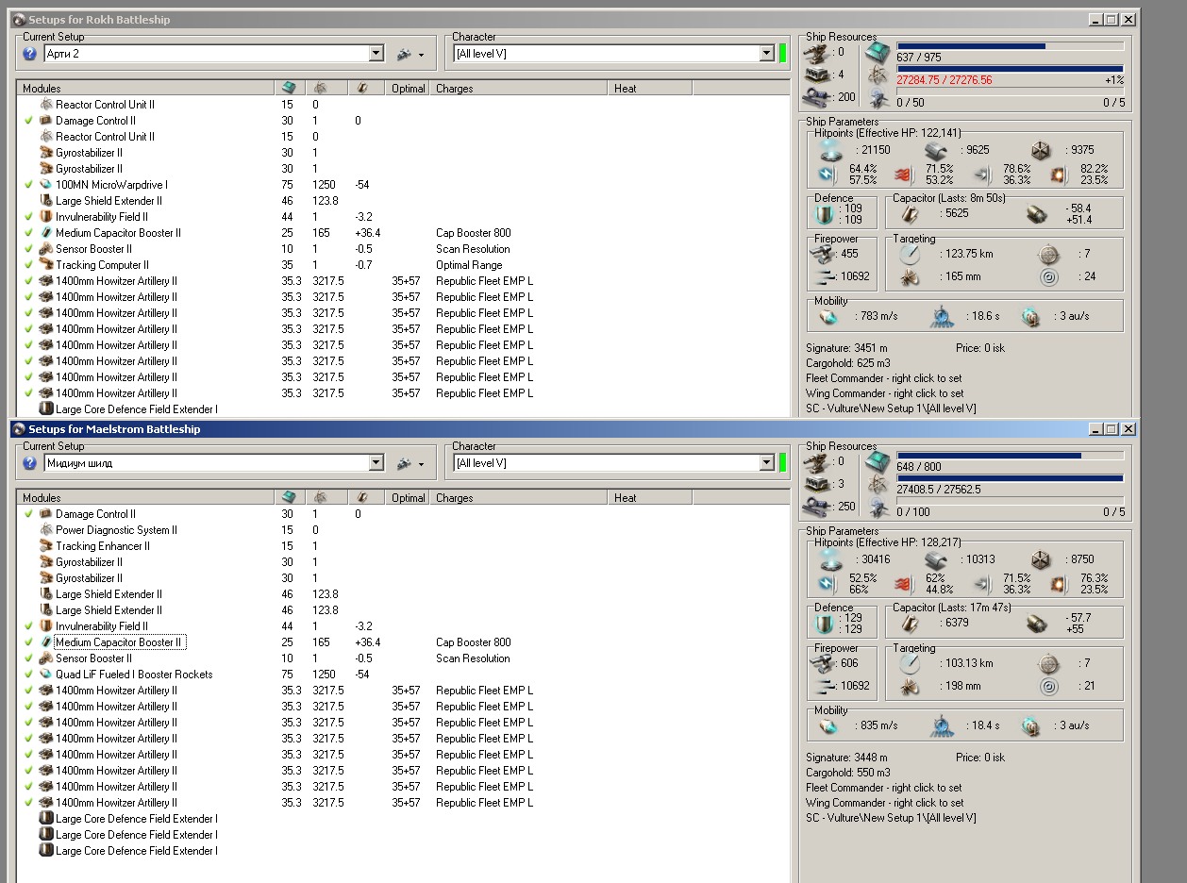The height and width of the screenshot is (883, 1187).
Task: Click Maelstrom Wing Commander right click to set
Action: (x=884, y=803)
